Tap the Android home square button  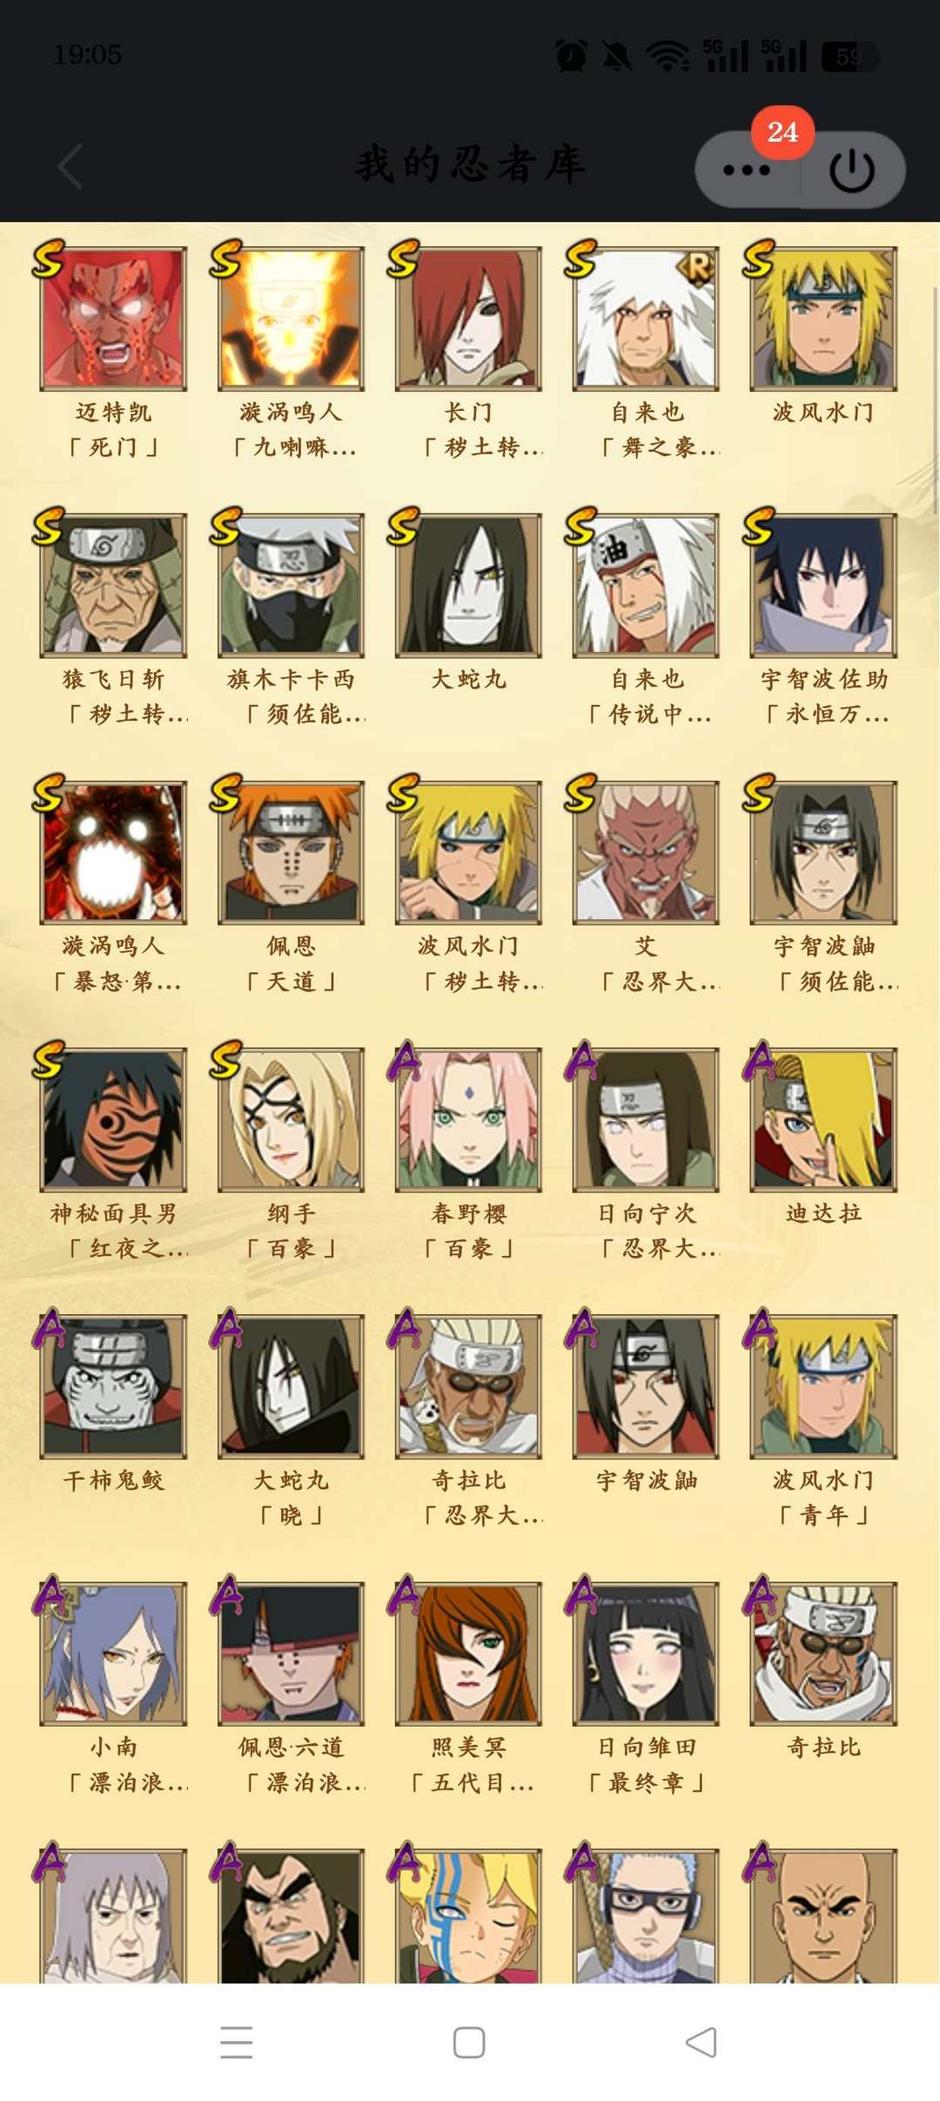tap(469, 2042)
